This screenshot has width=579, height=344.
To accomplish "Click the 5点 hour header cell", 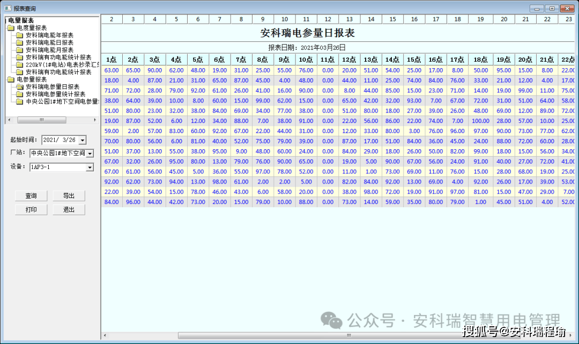I will (x=198, y=60).
